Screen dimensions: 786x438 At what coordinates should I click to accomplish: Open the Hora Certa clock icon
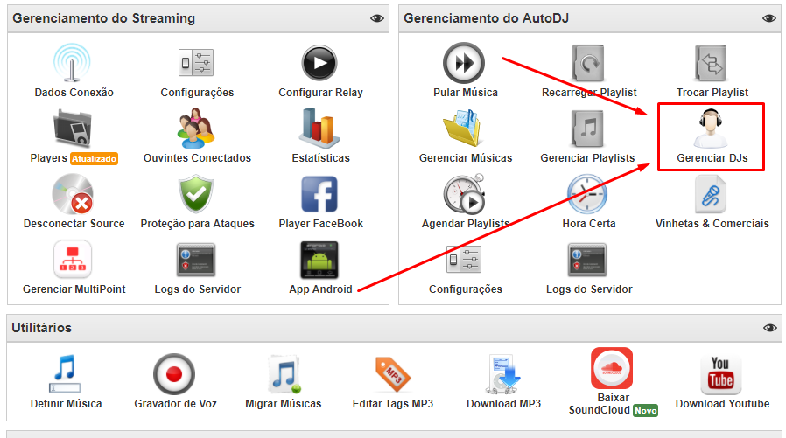tap(588, 194)
